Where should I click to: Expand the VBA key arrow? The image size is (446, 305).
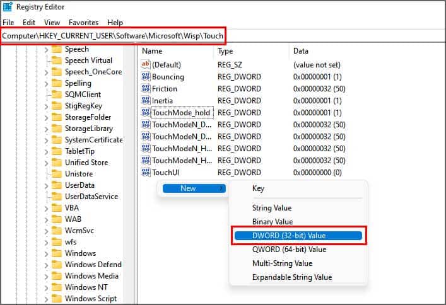pyautogui.click(x=46, y=209)
